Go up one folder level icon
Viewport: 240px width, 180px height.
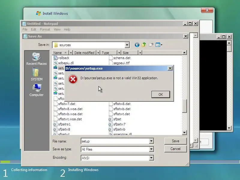click(x=144, y=45)
